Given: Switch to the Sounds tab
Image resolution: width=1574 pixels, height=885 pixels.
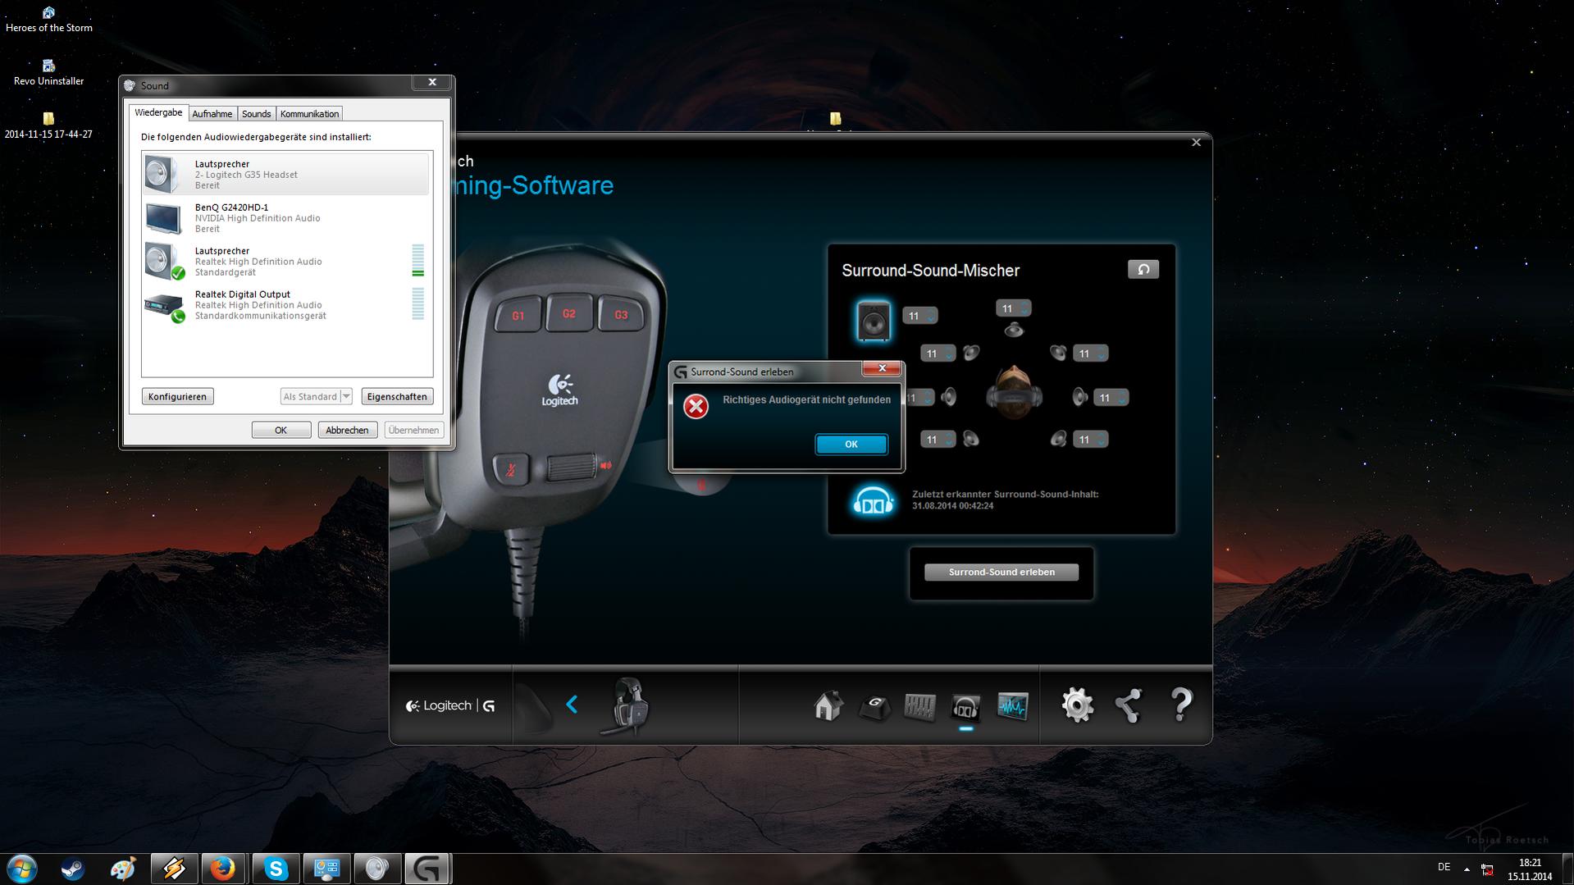Looking at the screenshot, I should click(256, 114).
